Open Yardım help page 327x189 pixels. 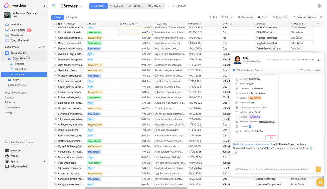(14, 156)
